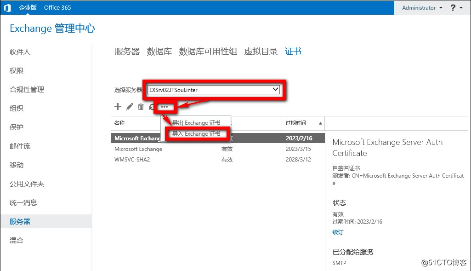Expand the Administrator account dropdown

[422, 7]
